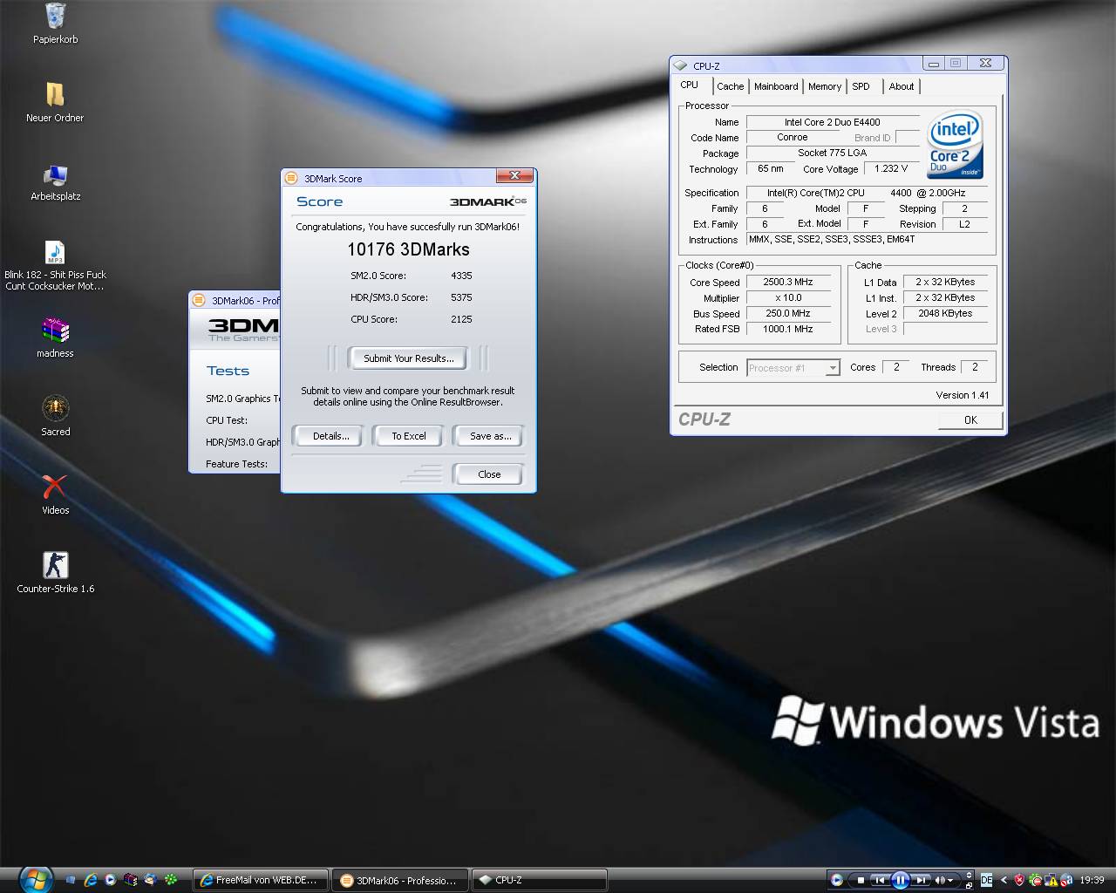Open the DE language bar indicator
The width and height of the screenshot is (1116, 893).
pyautogui.click(x=986, y=880)
